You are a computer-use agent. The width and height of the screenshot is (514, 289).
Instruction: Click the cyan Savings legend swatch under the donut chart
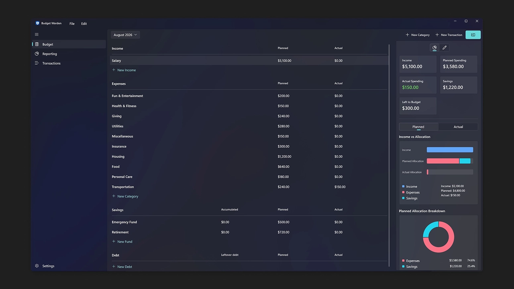click(403, 267)
